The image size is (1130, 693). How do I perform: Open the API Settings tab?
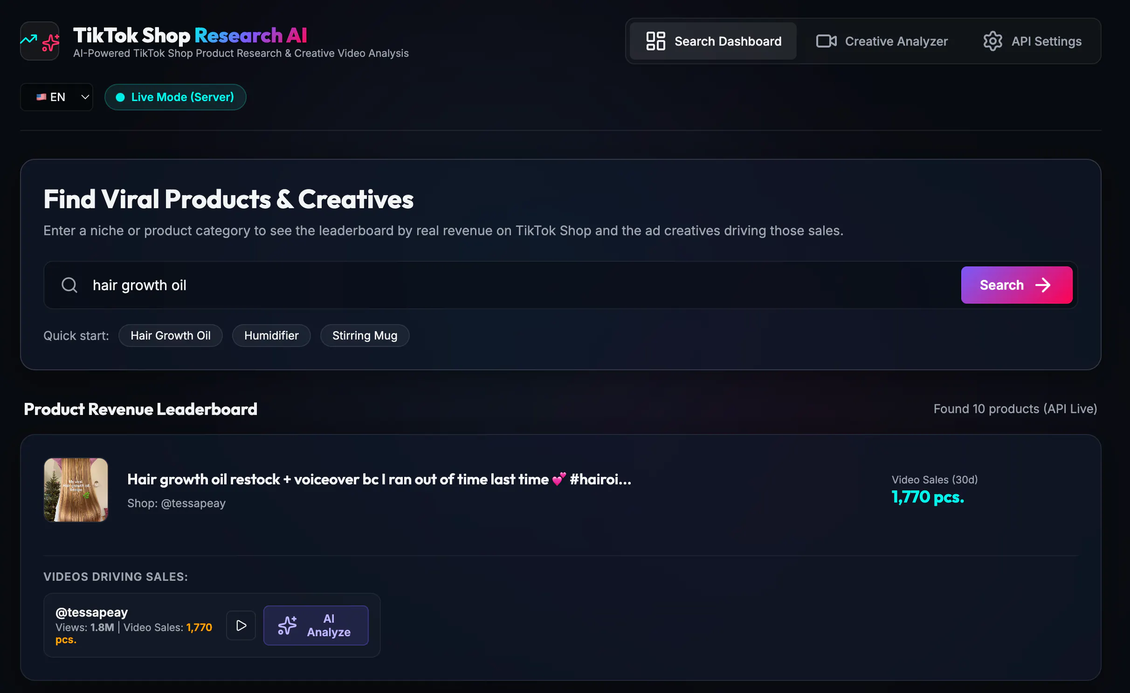tap(1032, 41)
